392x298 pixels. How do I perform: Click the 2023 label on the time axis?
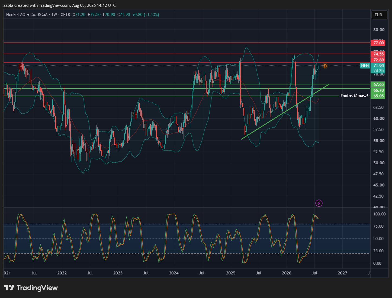pyautogui.click(x=118, y=273)
